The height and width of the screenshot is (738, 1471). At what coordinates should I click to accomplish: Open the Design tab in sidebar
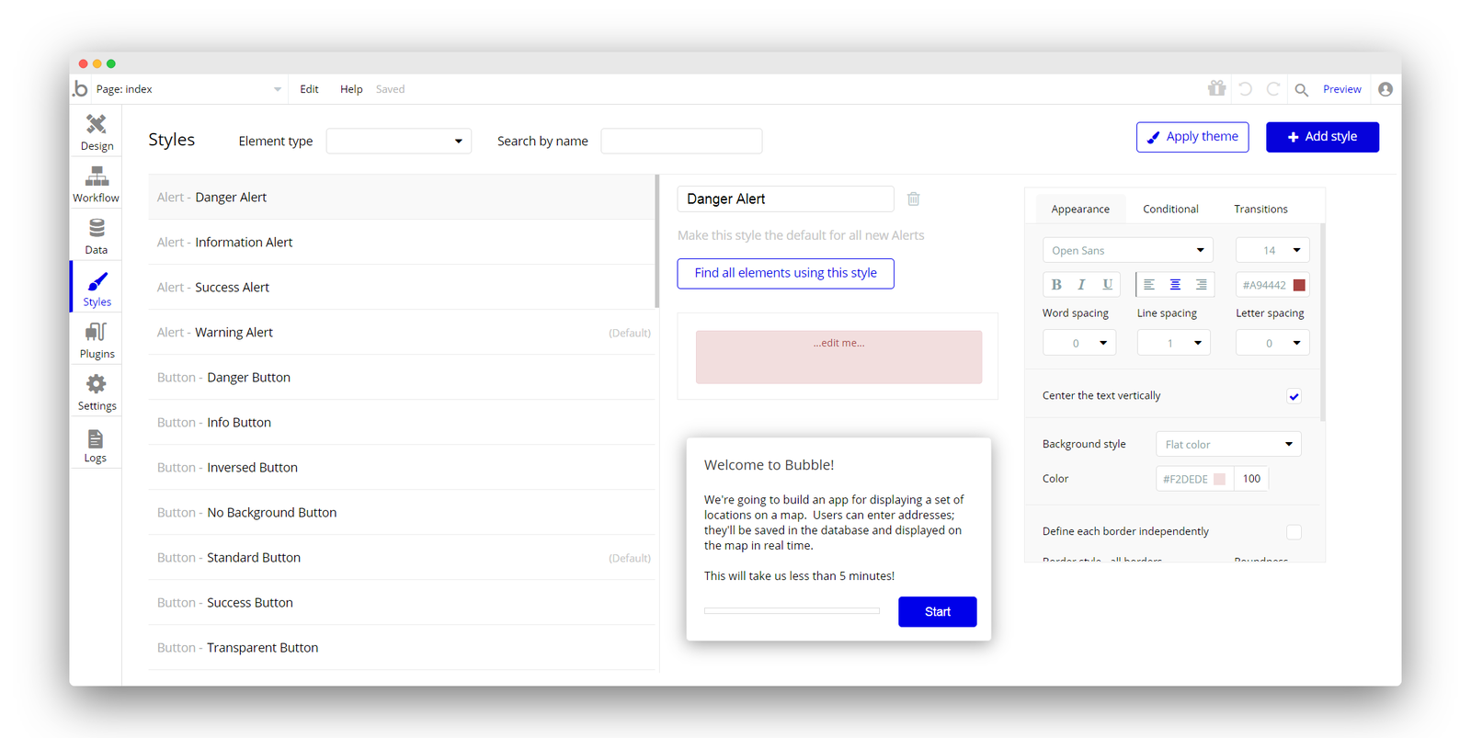click(97, 132)
